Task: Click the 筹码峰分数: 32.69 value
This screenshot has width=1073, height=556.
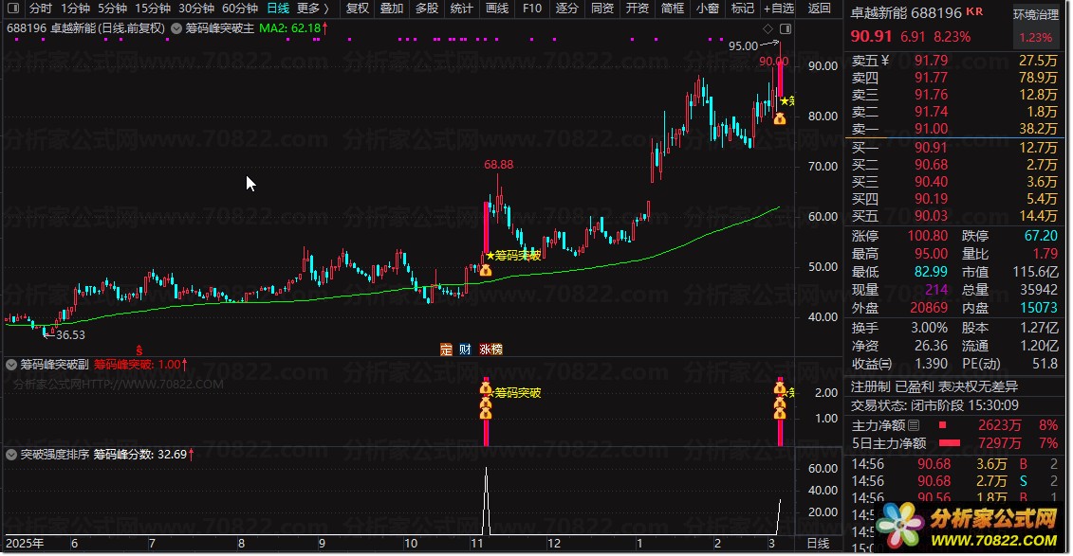Action: click(x=139, y=455)
